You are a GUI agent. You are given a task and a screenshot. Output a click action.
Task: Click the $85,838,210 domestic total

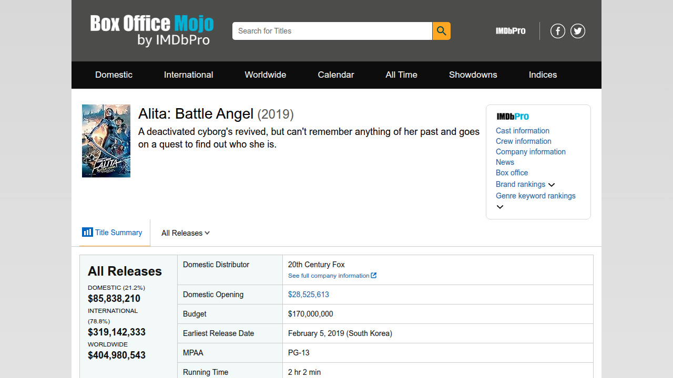[114, 299]
